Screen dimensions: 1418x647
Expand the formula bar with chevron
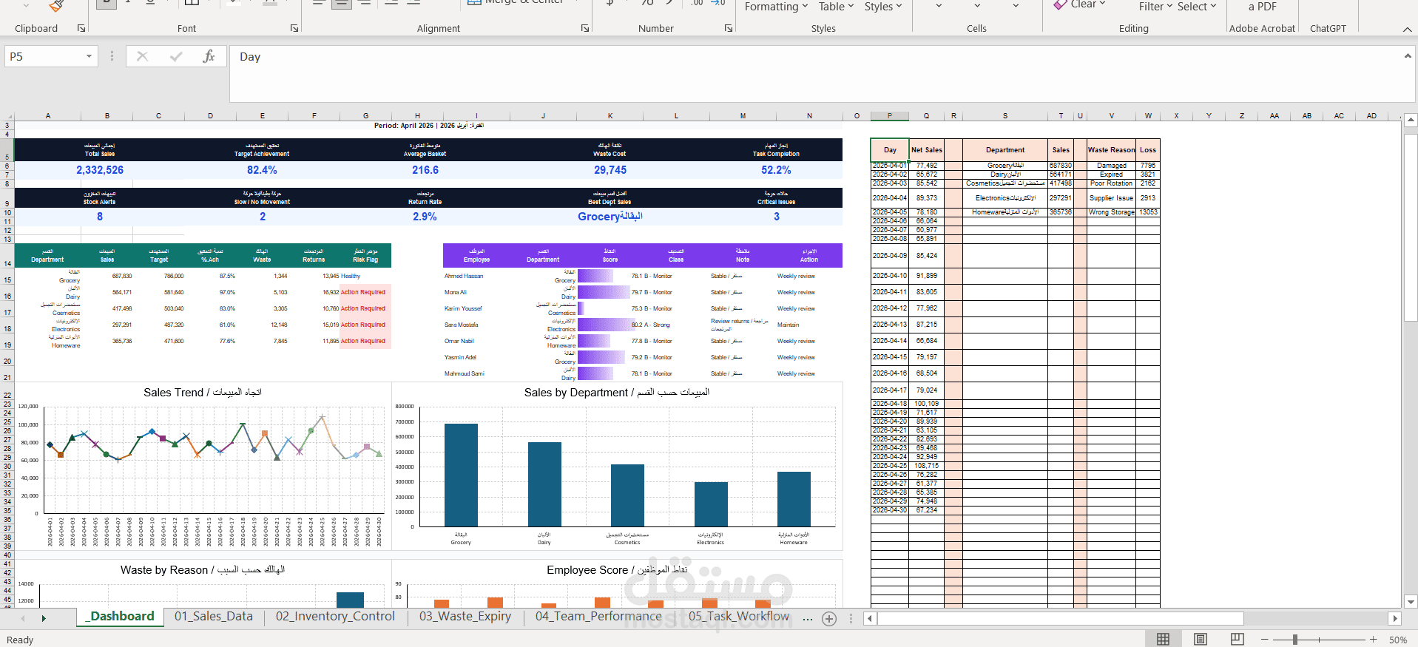point(1408,55)
